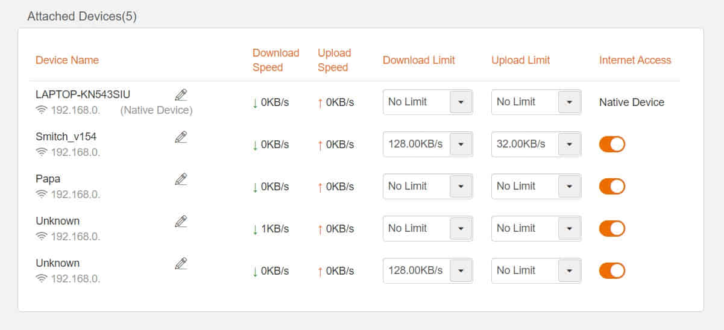
Task: Click the Download Limit column header
Action: pyautogui.click(x=419, y=60)
